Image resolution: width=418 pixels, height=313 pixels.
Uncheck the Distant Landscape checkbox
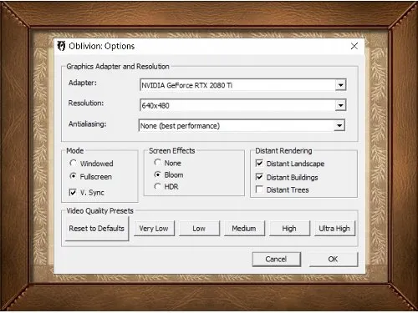[259, 164]
